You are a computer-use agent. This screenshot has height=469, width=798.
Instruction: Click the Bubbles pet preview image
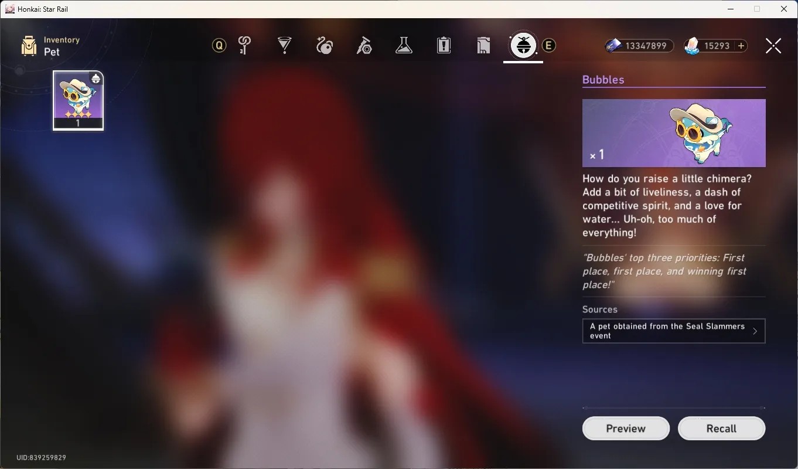[x=674, y=133]
